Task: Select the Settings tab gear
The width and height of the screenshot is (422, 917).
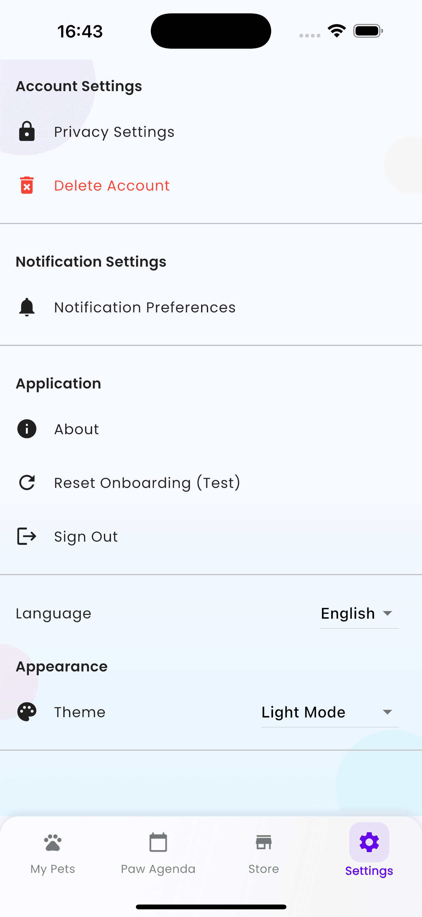Action: point(369,843)
